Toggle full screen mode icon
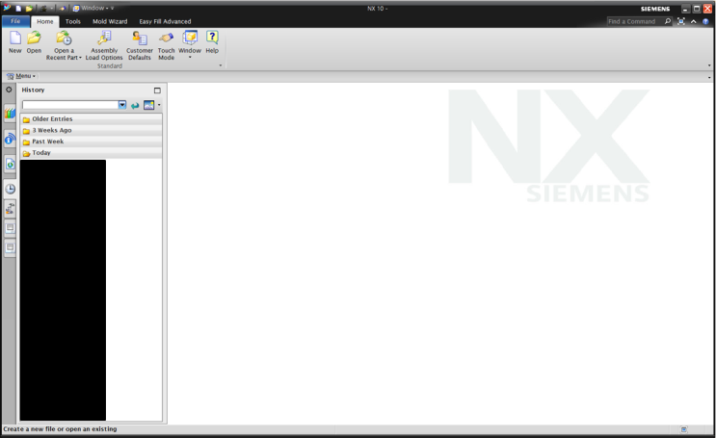Screen dimensions: 716x438 tap(681, 21)
